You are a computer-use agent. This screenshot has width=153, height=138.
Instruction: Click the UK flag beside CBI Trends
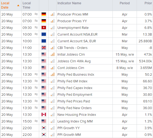tap(44, 48)
